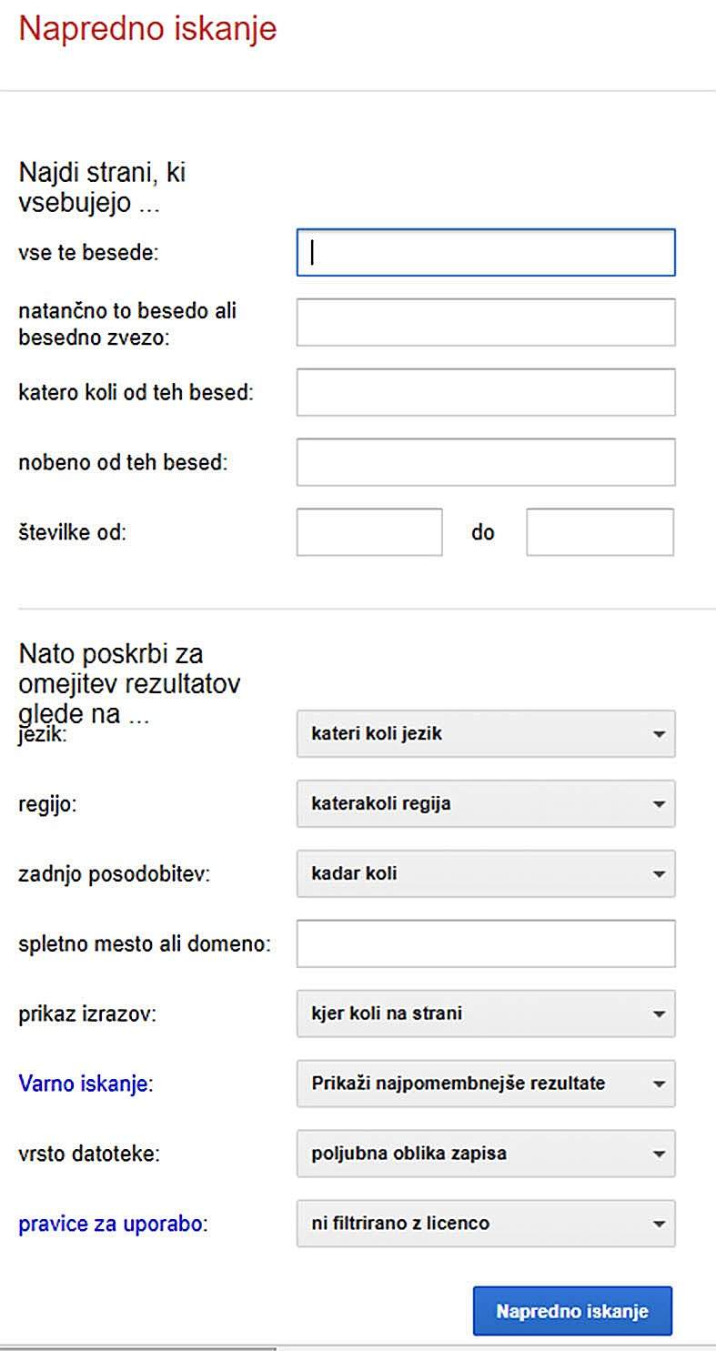Expand the 'Prikaži najpomembnejše rezultate' dropdown

click(486, 1084)
